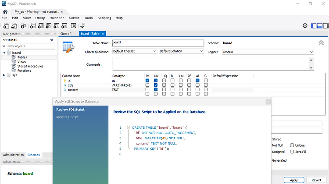Uncheck NN for the id column

click(156, 81)
